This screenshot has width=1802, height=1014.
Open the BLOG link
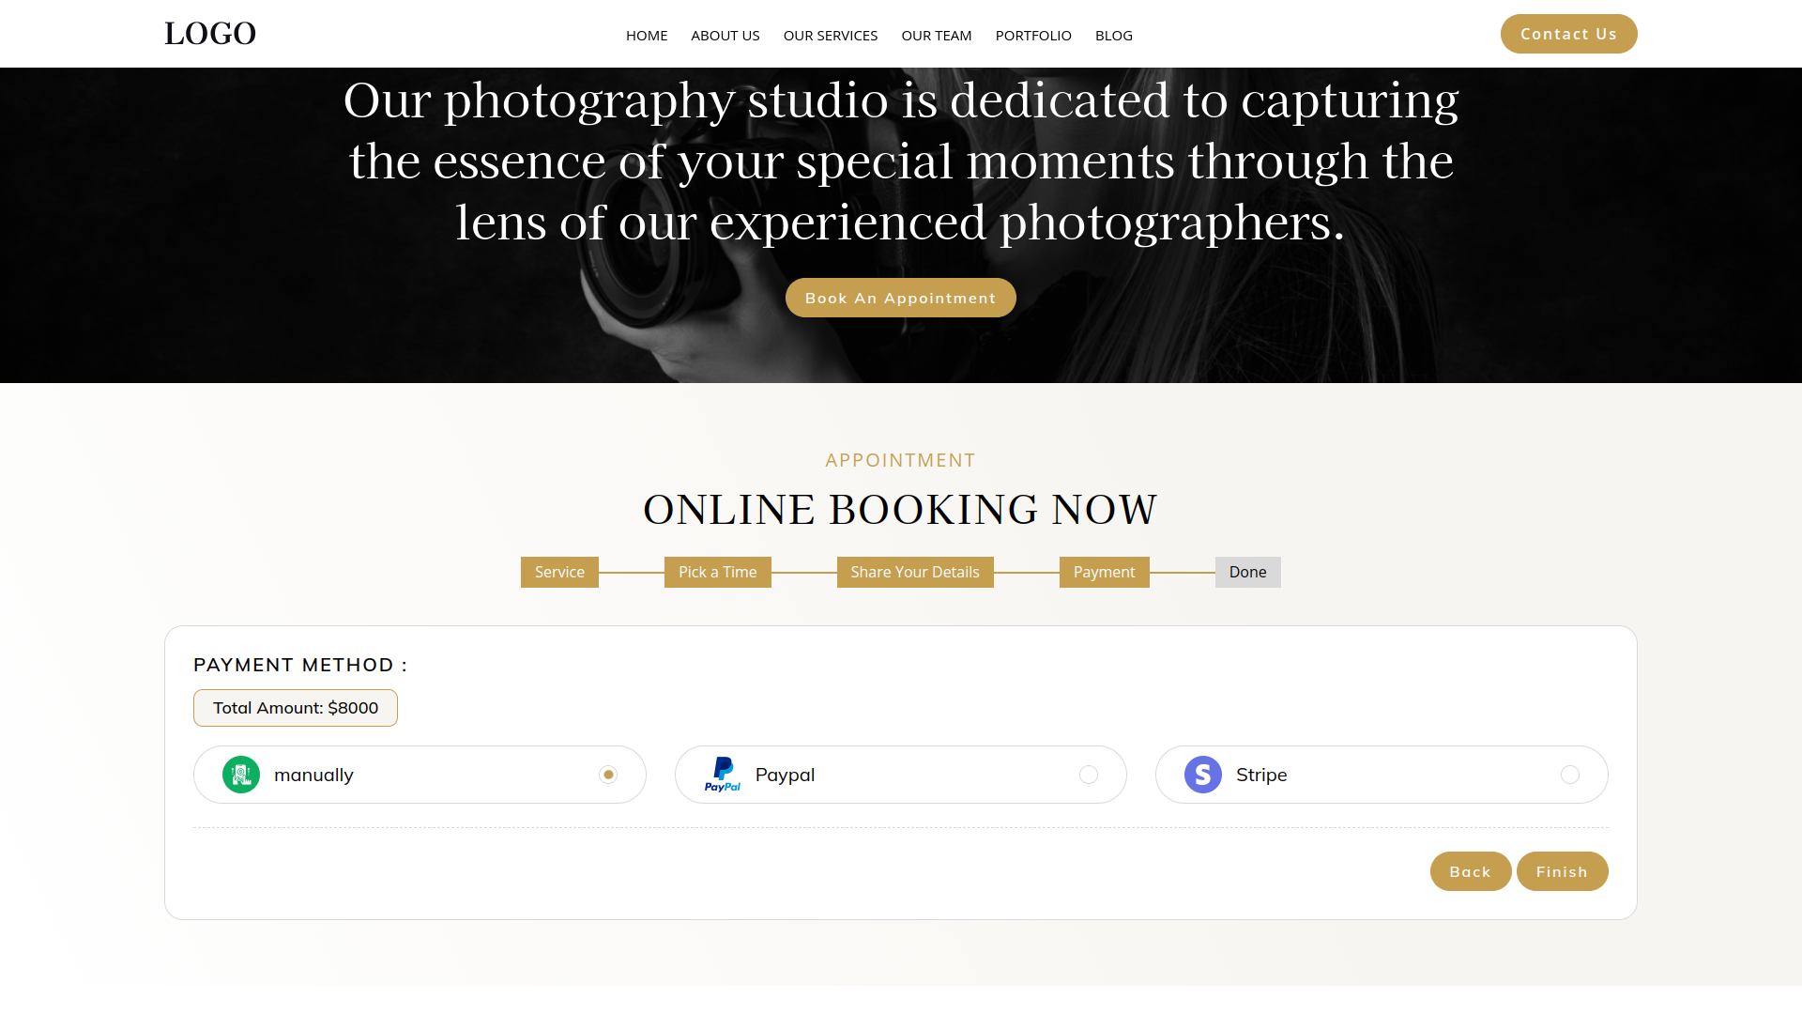click(1114, 36)
